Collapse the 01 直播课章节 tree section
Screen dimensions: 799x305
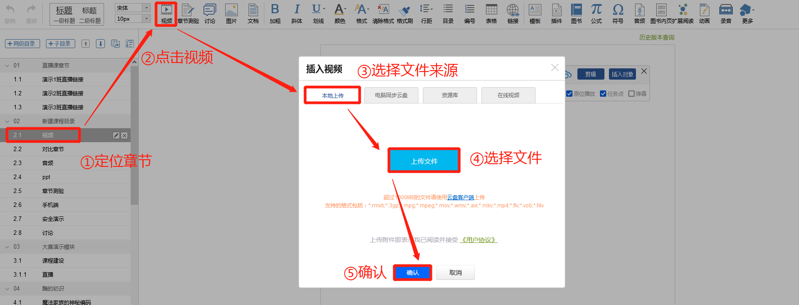7,66
